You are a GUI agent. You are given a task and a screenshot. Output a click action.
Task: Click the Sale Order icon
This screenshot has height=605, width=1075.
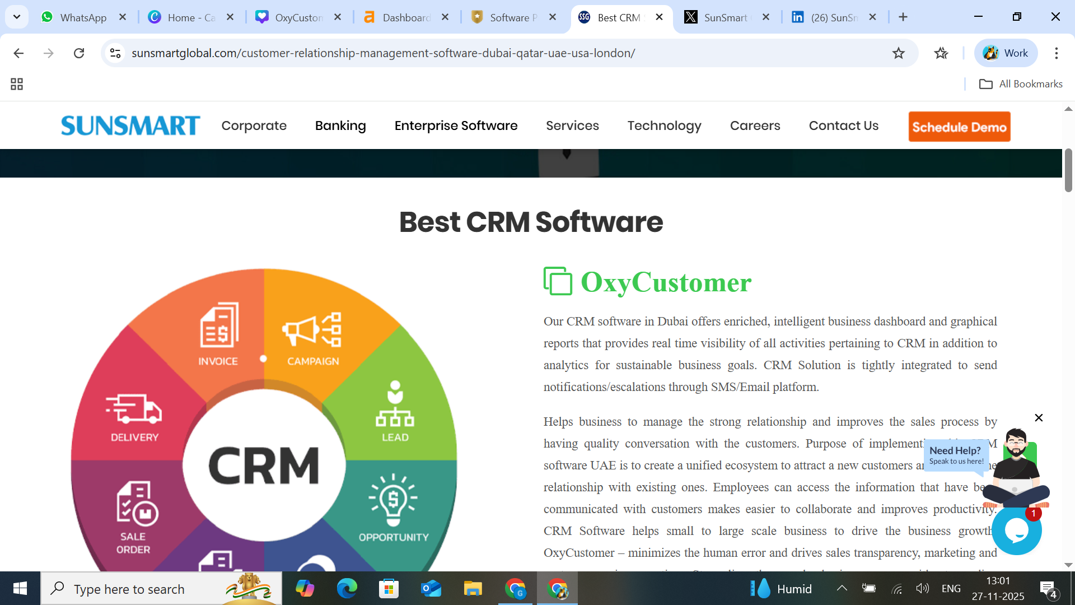(x=137, y=503)
